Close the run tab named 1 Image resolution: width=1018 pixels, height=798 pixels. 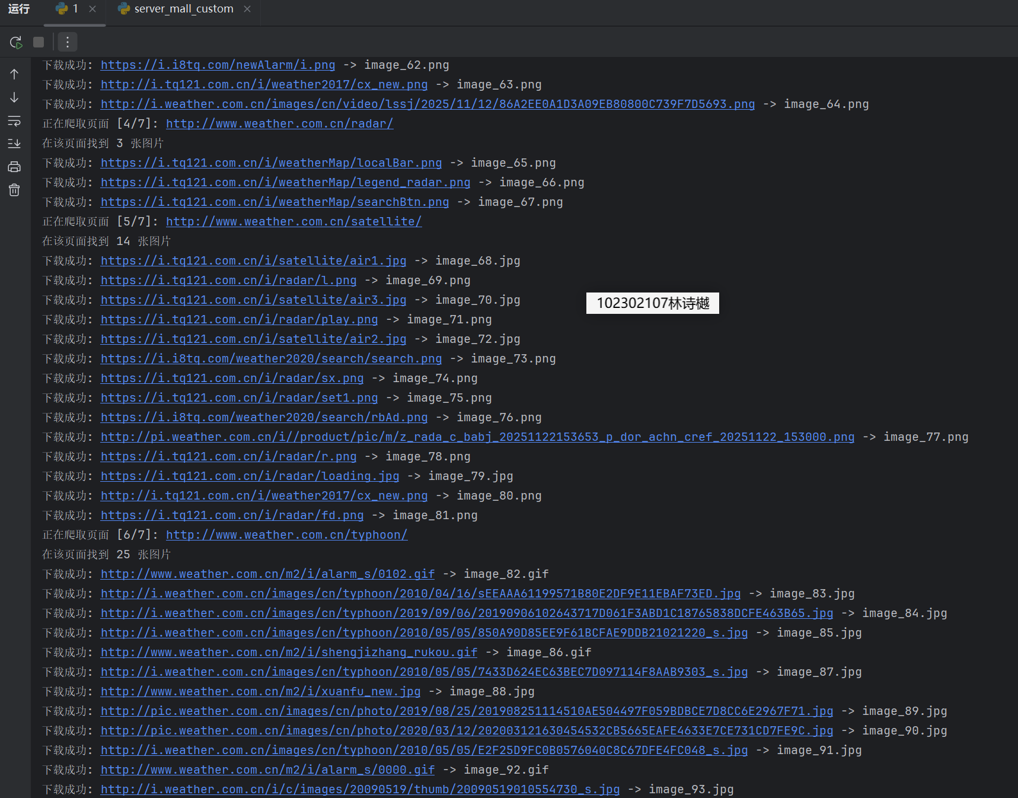coord(92,9)
